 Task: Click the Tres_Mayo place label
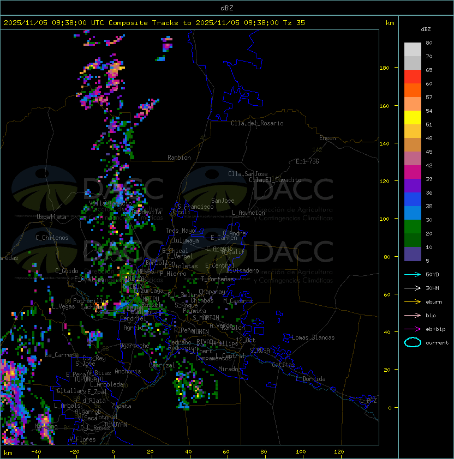point(180,231)
